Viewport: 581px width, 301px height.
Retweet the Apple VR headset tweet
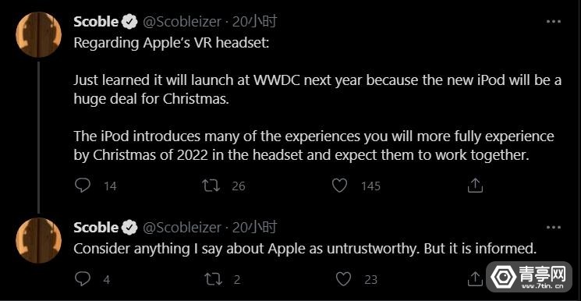211,186
